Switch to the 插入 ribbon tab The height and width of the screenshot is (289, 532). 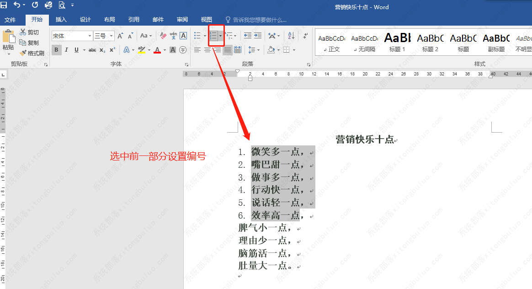[x=61, y=20]
